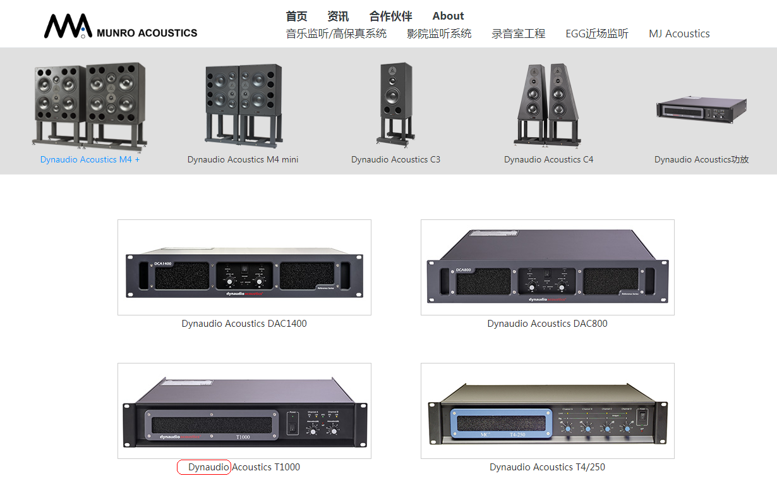Open the 首页 home menu item
This screenshot has height=495, width=777.
click(296, 16)
